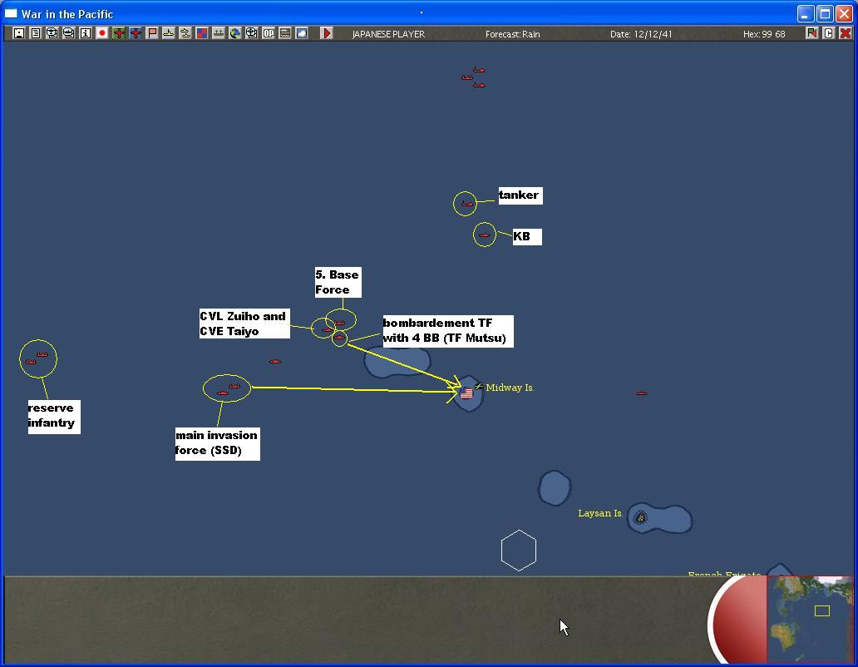Open the double yellow ships icon
This screenshot has width=858, height=667.
coord(185,33)
